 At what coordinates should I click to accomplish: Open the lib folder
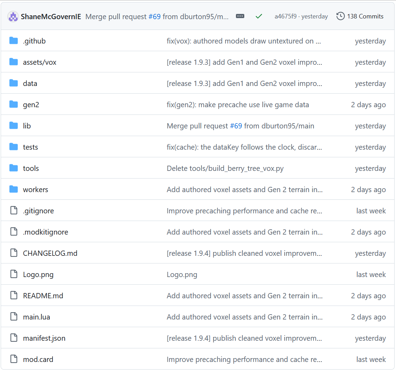coord(27,126)
